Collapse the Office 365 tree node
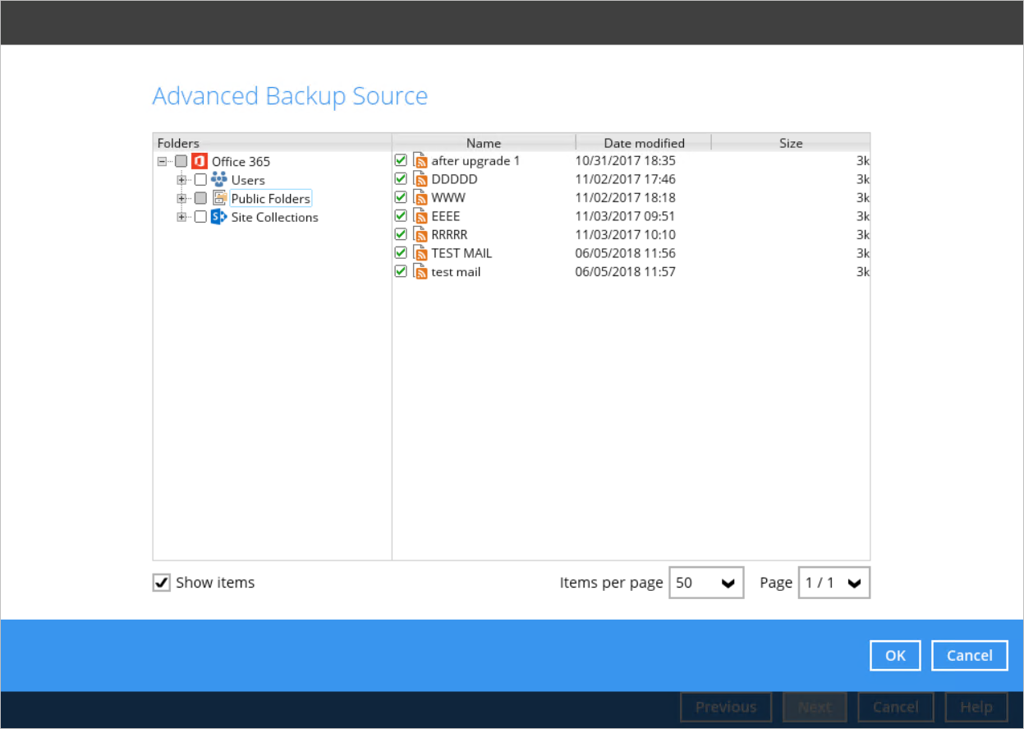This screenshot has height=729, width=1024. [163, 161]
